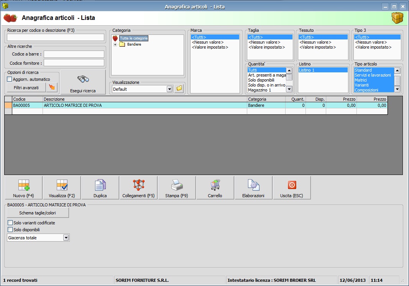The image size is (409, 286).
Task: Sort by the Codice column header
Action: tap(27, 99)
